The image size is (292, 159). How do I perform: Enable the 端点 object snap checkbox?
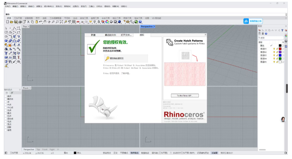click(5, 96)
